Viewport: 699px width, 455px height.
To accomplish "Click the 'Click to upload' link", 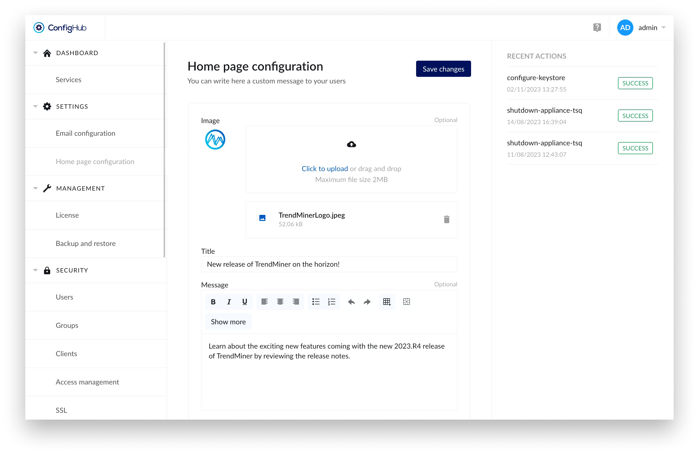I will (x=324, y=169).
